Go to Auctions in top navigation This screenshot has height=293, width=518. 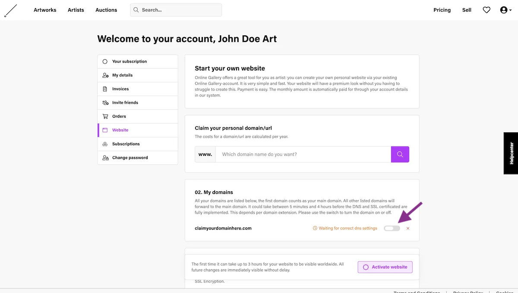pyautogui.click(x=106, y=10)
